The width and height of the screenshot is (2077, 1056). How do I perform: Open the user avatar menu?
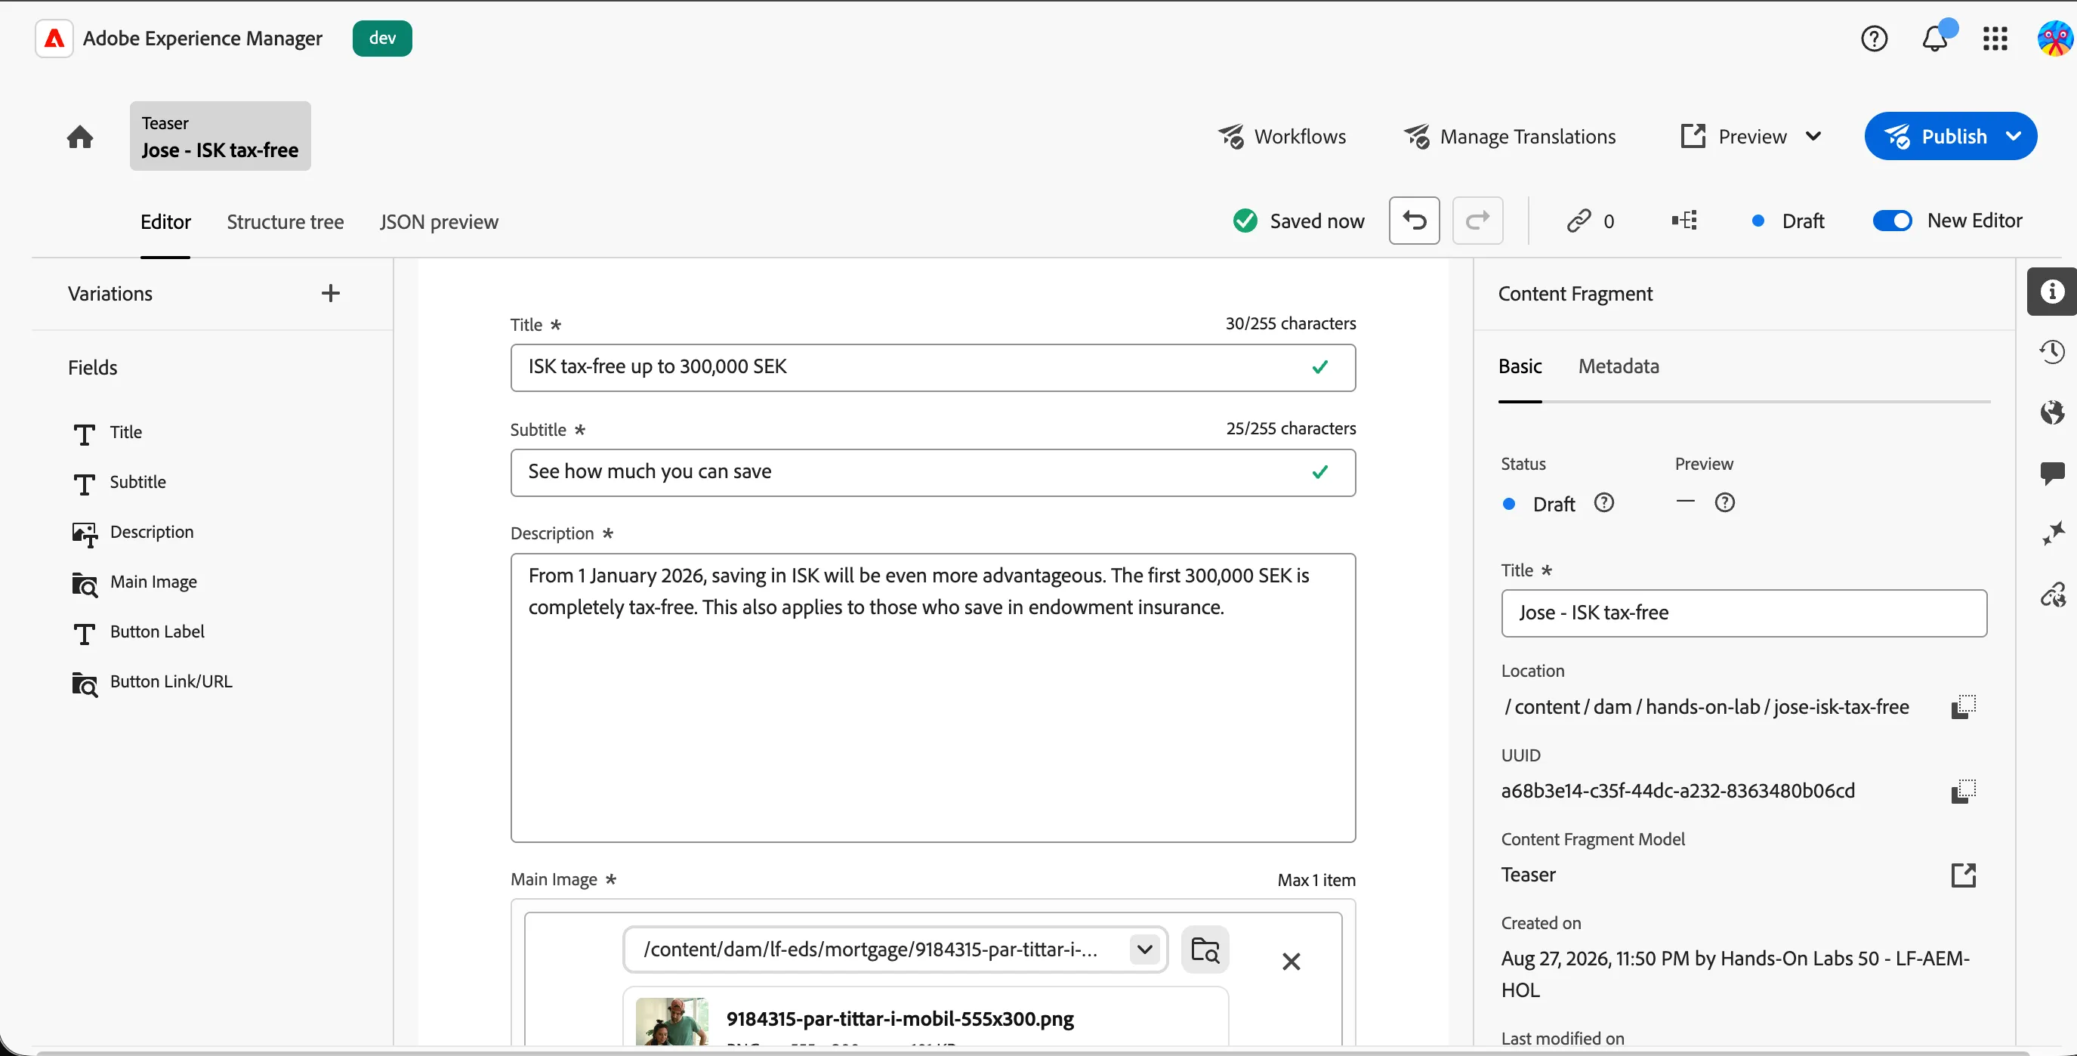pos(2054,39)
